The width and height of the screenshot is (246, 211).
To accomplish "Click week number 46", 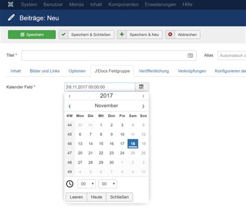I will click(x=70, y=143).
